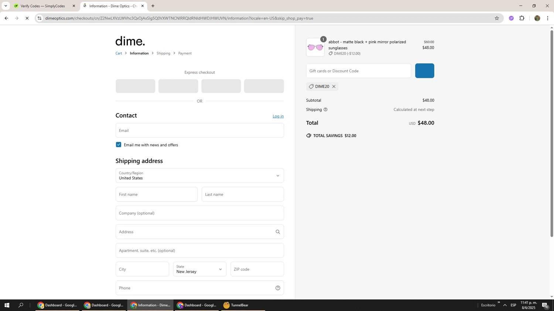Viewport: 554px width, 311px height.
Task: Click the Payment breadcrumb
Action: click(x=185, y=53)
